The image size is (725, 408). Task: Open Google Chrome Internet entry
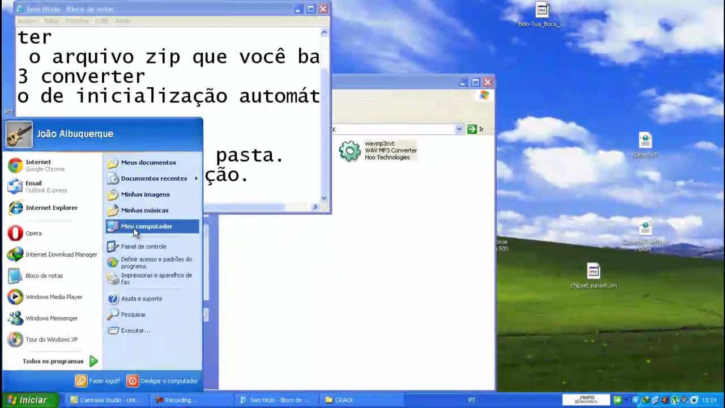pyautogui.click(x=53, y=165)
